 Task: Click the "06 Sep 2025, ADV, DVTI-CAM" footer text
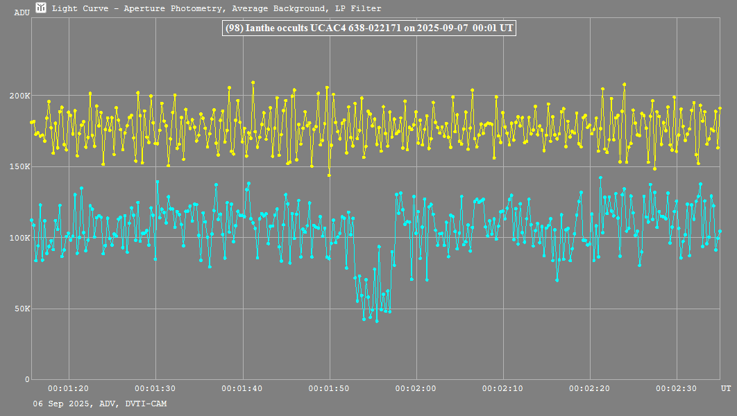[x=99, y=404]
